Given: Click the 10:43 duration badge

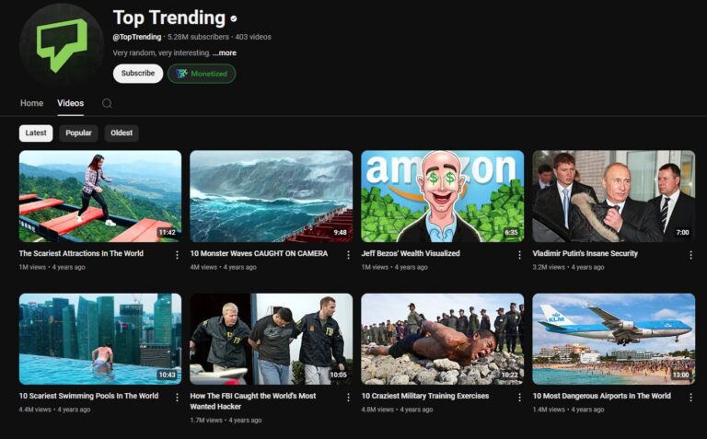Looking at the screenshot, I should 167,375.
